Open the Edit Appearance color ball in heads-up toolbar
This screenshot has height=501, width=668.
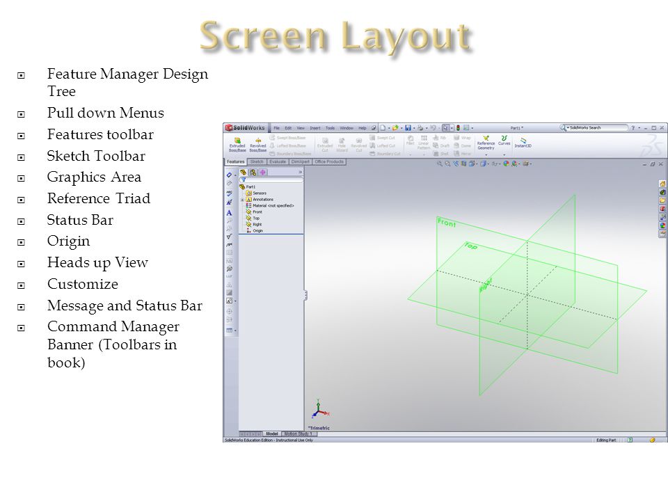click(x=506, y=164)
